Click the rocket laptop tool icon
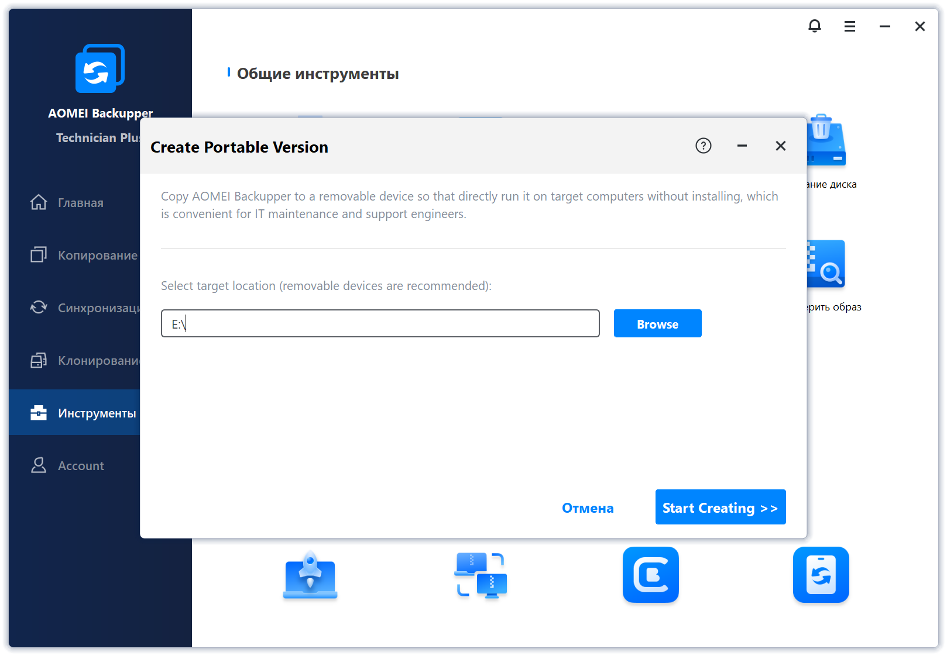Viewport: 947px width, 656px height. click(310, 575)
